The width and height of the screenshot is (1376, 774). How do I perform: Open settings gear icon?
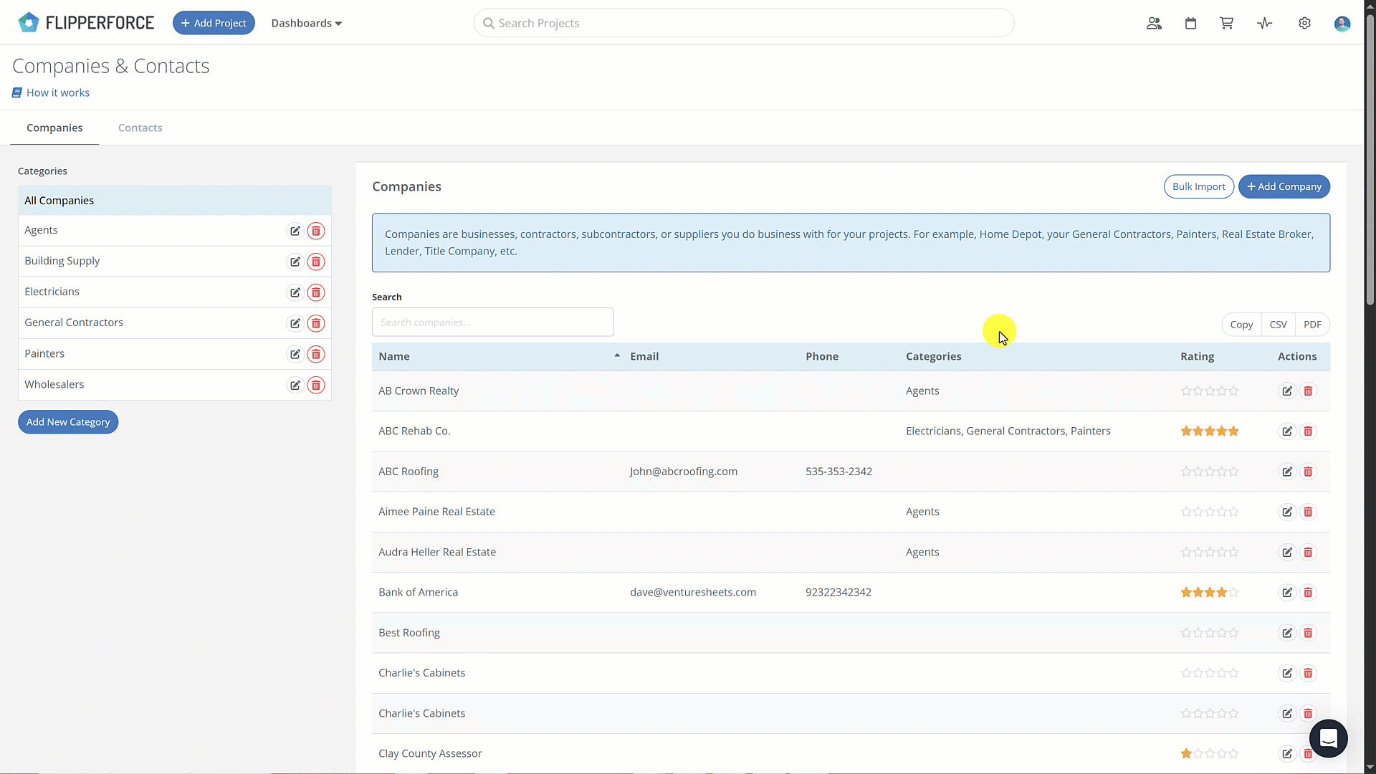(x=1304, y=23)
